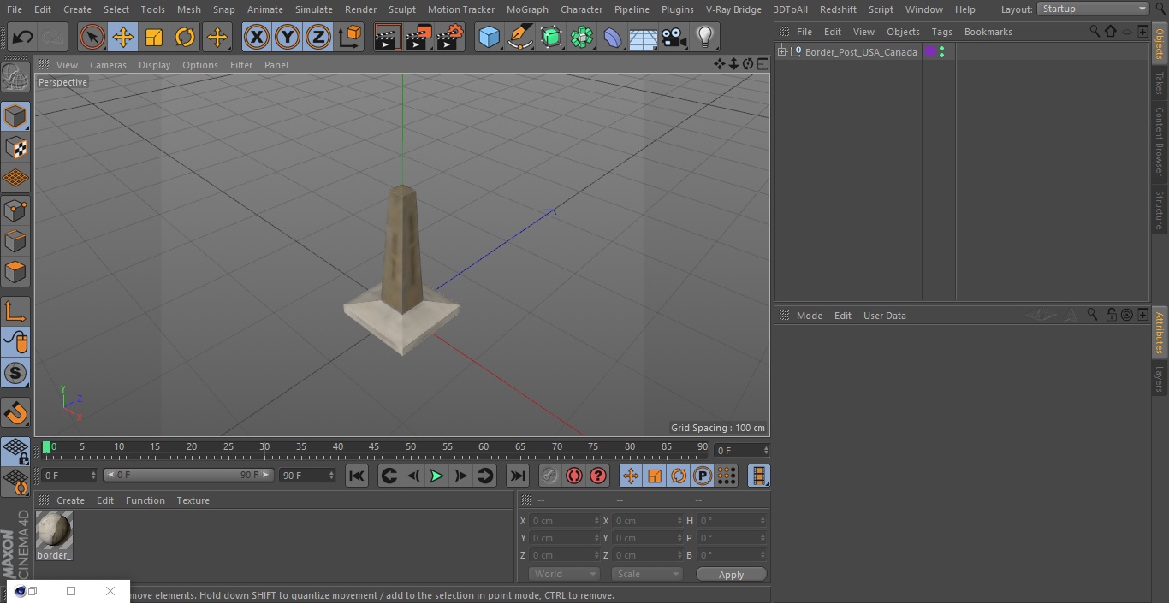This screenshot has width=1169, height=603.
Task: Switch to the Layers side tab
Action: coord(1160,379)
